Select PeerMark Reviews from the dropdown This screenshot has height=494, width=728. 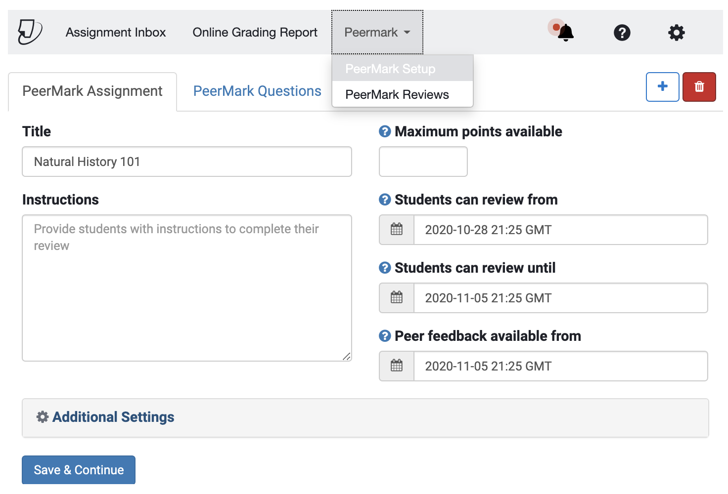coord(403,94)
